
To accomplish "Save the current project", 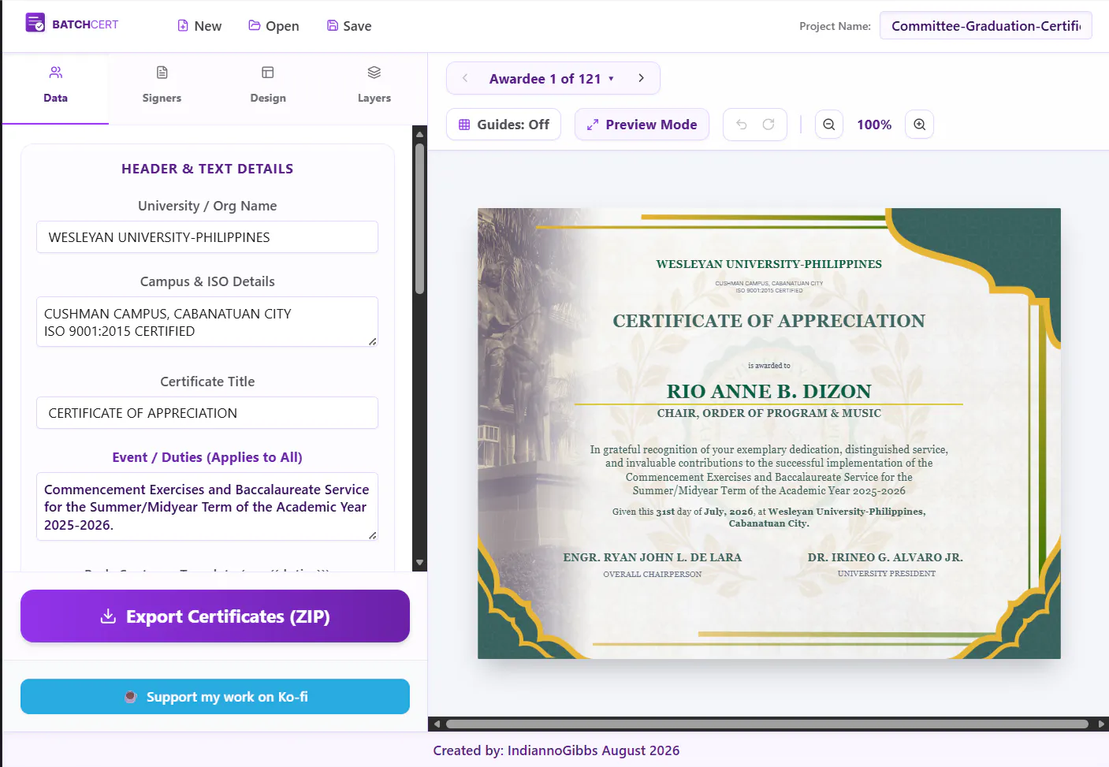I will 349,26.
